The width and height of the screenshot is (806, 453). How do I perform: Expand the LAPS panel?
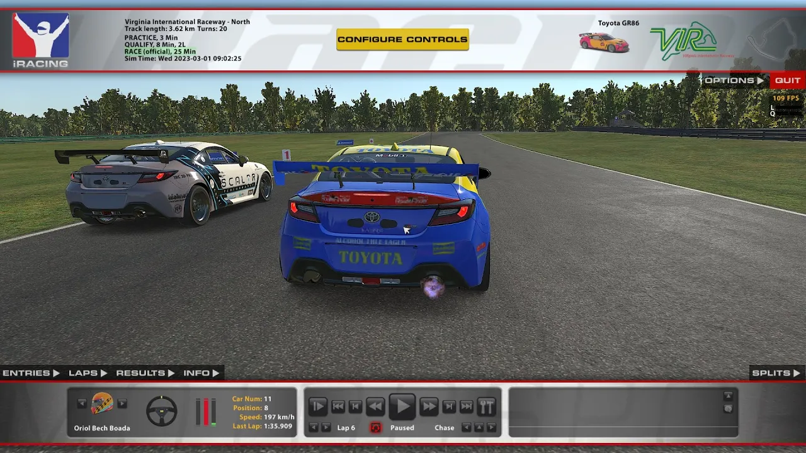88,373
